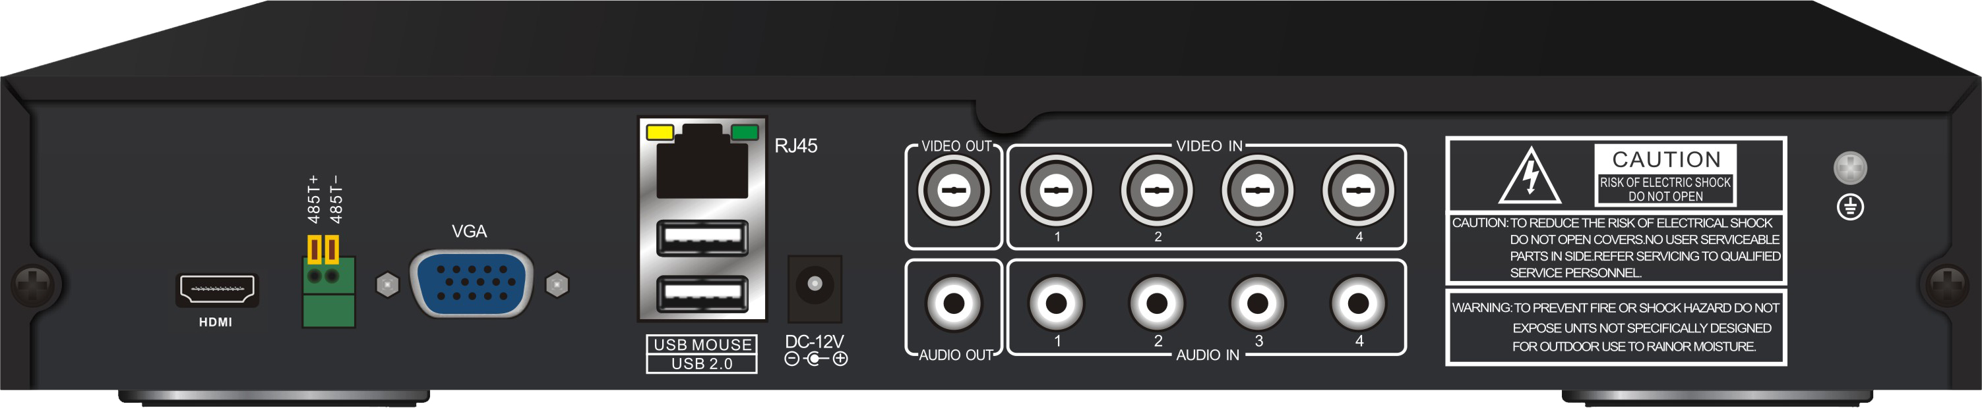This screenshot has height=408, width=1982.
Task: Select the blue VGA connector
Action: (472, 284)
